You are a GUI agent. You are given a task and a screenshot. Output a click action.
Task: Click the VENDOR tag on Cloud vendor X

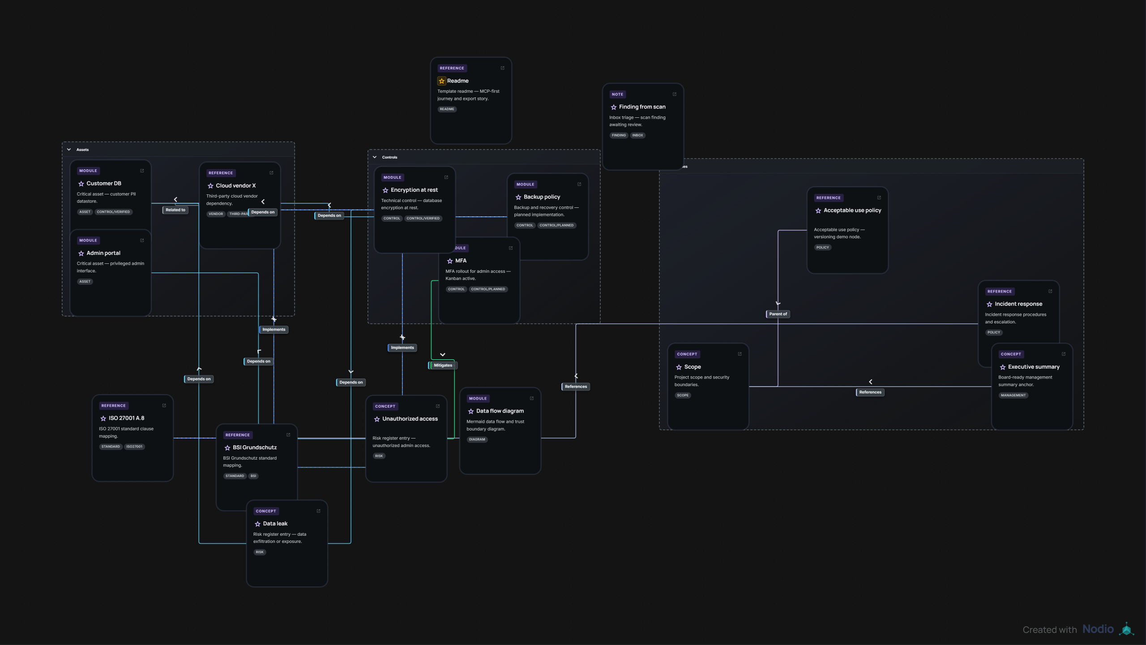coord(216,214)
